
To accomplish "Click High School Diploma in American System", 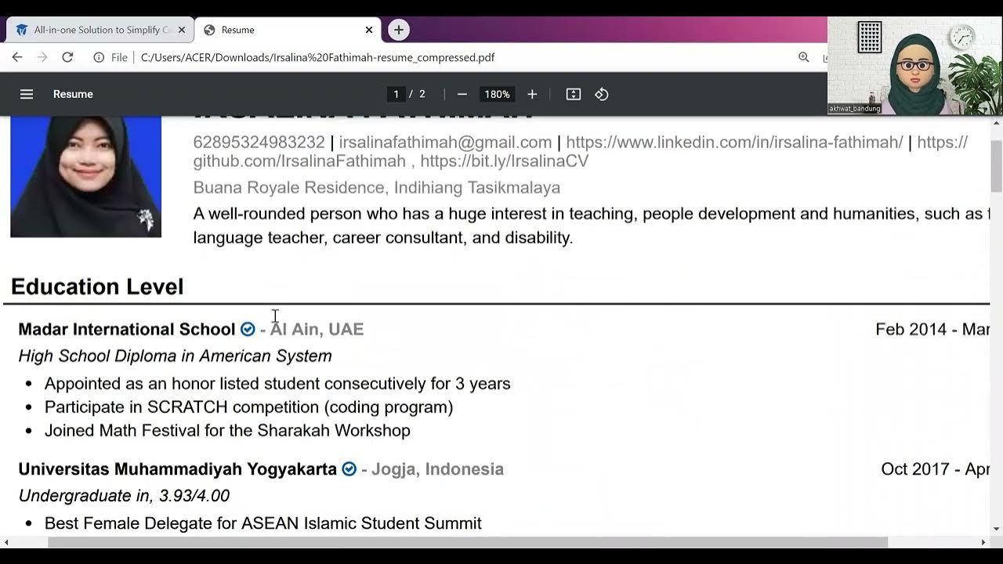I will click(x=175, y=356).
